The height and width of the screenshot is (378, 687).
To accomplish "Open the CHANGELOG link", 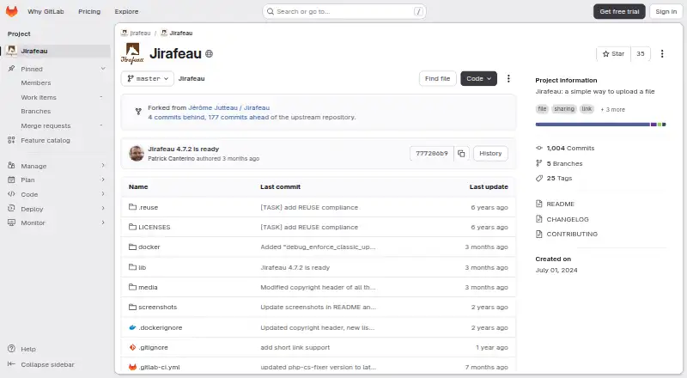I will click(568, 219).
